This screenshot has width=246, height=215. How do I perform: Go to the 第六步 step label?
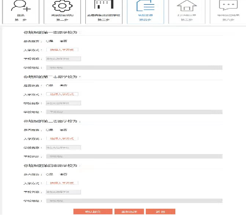pyautogui.click(x=228, y=20)
